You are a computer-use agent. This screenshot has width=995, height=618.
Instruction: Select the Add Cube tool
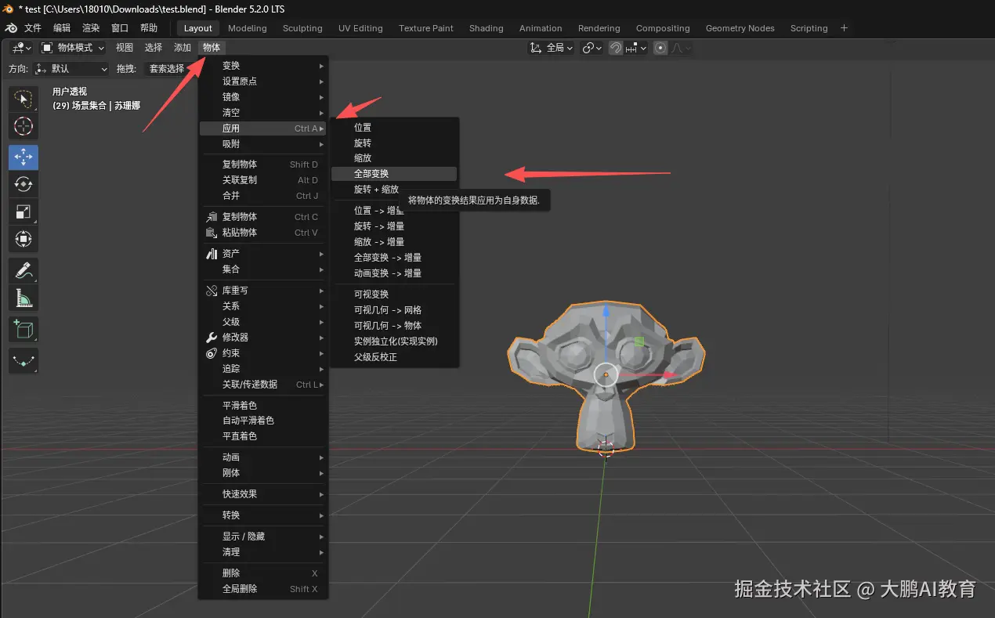point(24,329)
